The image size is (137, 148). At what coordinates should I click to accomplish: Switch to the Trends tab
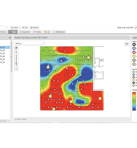click(37, 32)
